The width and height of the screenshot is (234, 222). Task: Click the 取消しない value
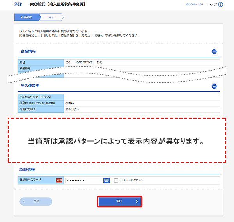(72, 109)
